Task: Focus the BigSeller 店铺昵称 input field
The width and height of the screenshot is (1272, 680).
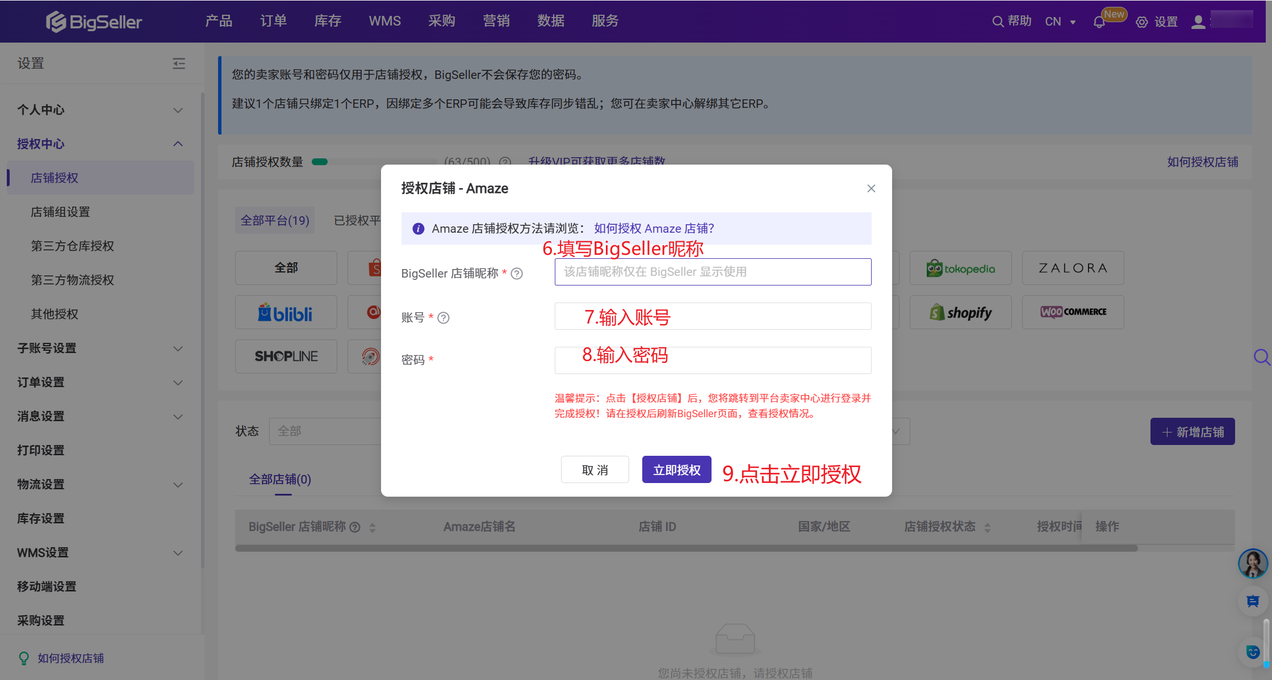Action: pyautogui.click(x=713, y=272)
